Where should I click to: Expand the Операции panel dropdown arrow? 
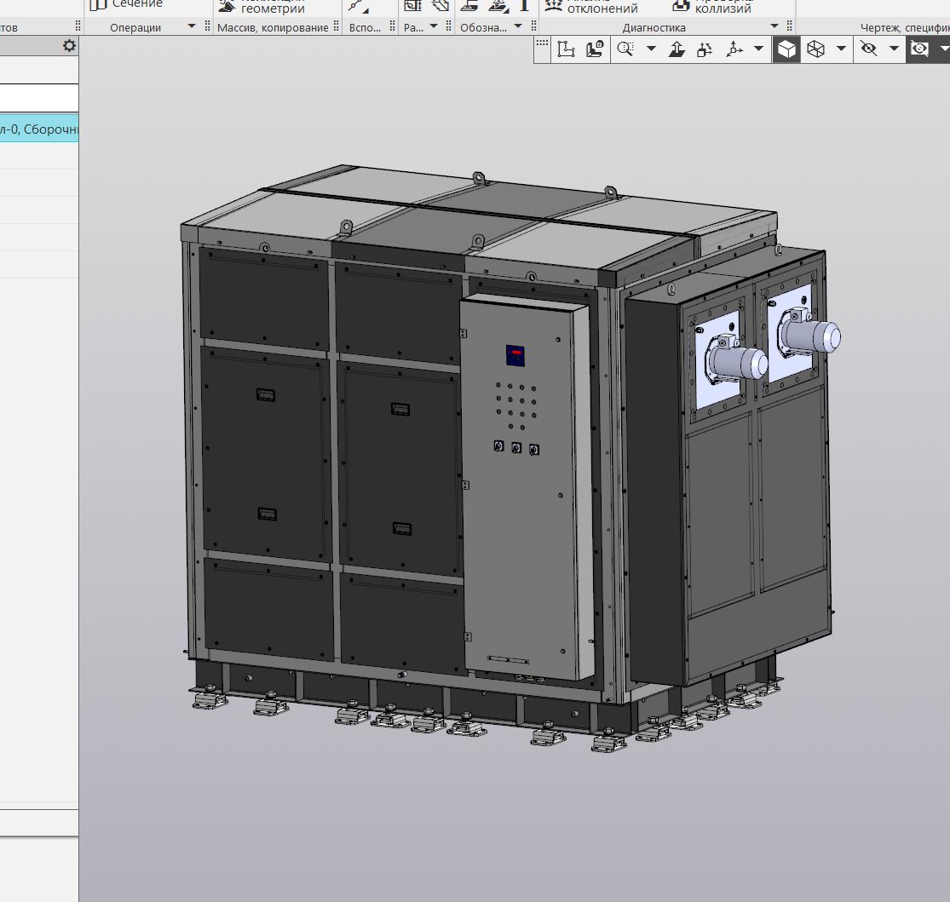(x=191, y=27)
